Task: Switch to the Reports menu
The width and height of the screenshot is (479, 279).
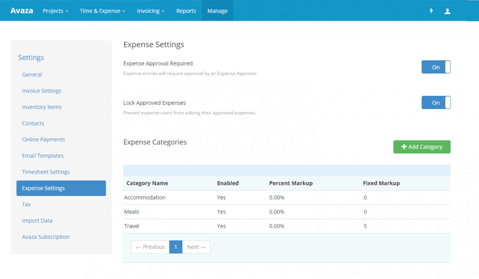Action: tap(186, 11)
